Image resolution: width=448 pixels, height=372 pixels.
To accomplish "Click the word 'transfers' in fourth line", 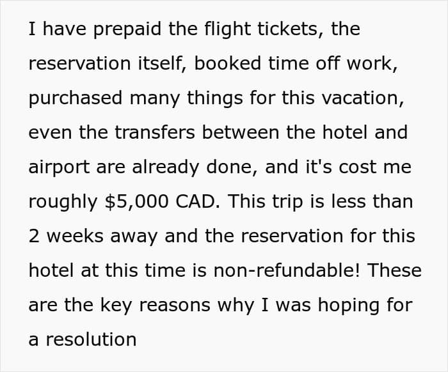I will pos(155,132).
